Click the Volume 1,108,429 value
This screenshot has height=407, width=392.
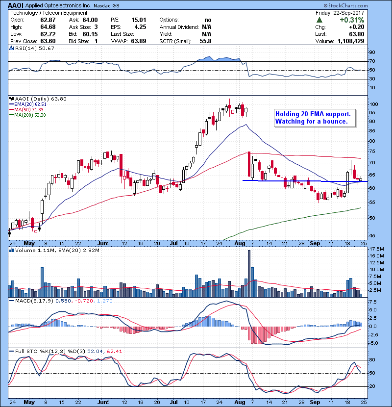click(351, 41)
